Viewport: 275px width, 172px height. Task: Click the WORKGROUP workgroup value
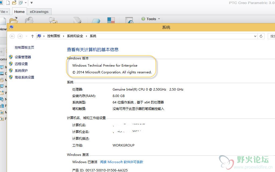tap(123, 145)
